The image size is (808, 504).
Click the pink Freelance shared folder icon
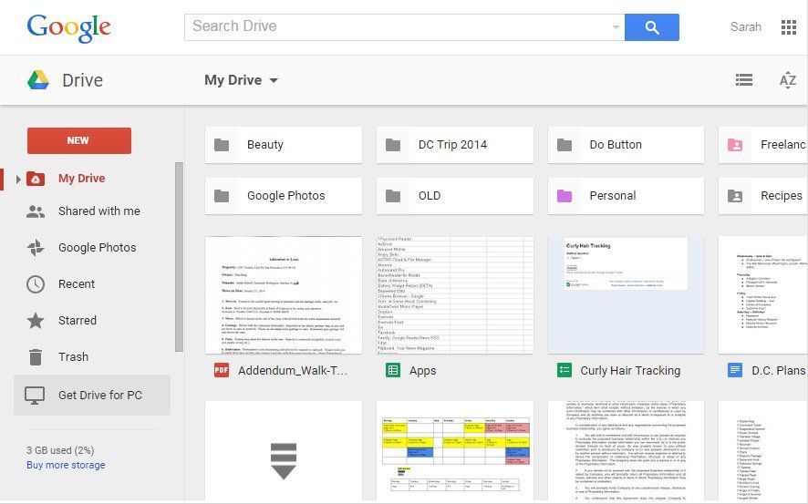click(x=735, y=145)
